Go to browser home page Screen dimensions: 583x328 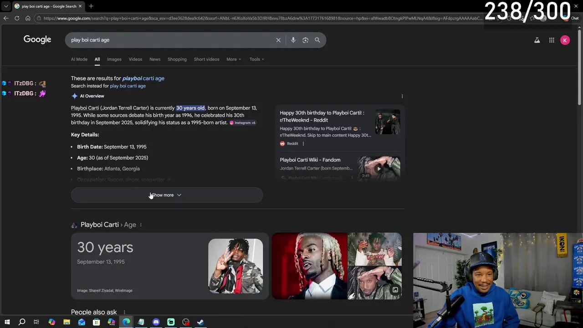pos(28,18)
